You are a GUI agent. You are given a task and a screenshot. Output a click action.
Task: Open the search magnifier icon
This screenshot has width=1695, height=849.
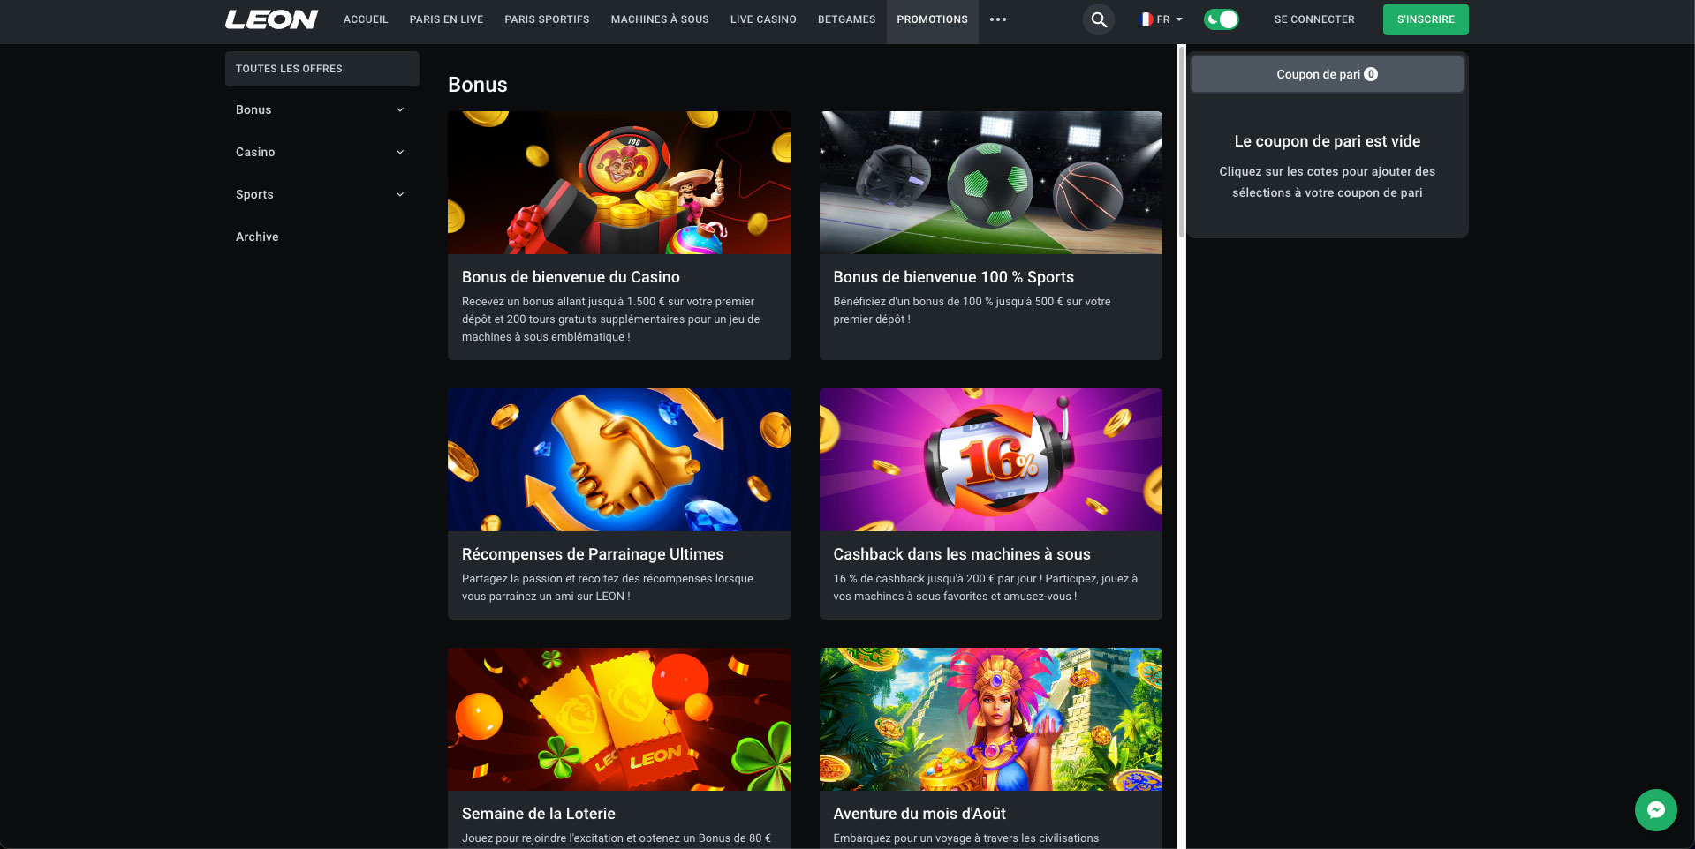coord(1099,19)
